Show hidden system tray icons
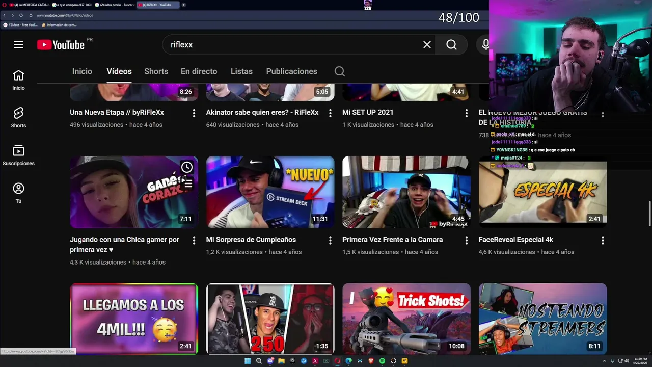 [x=605, y=361]
